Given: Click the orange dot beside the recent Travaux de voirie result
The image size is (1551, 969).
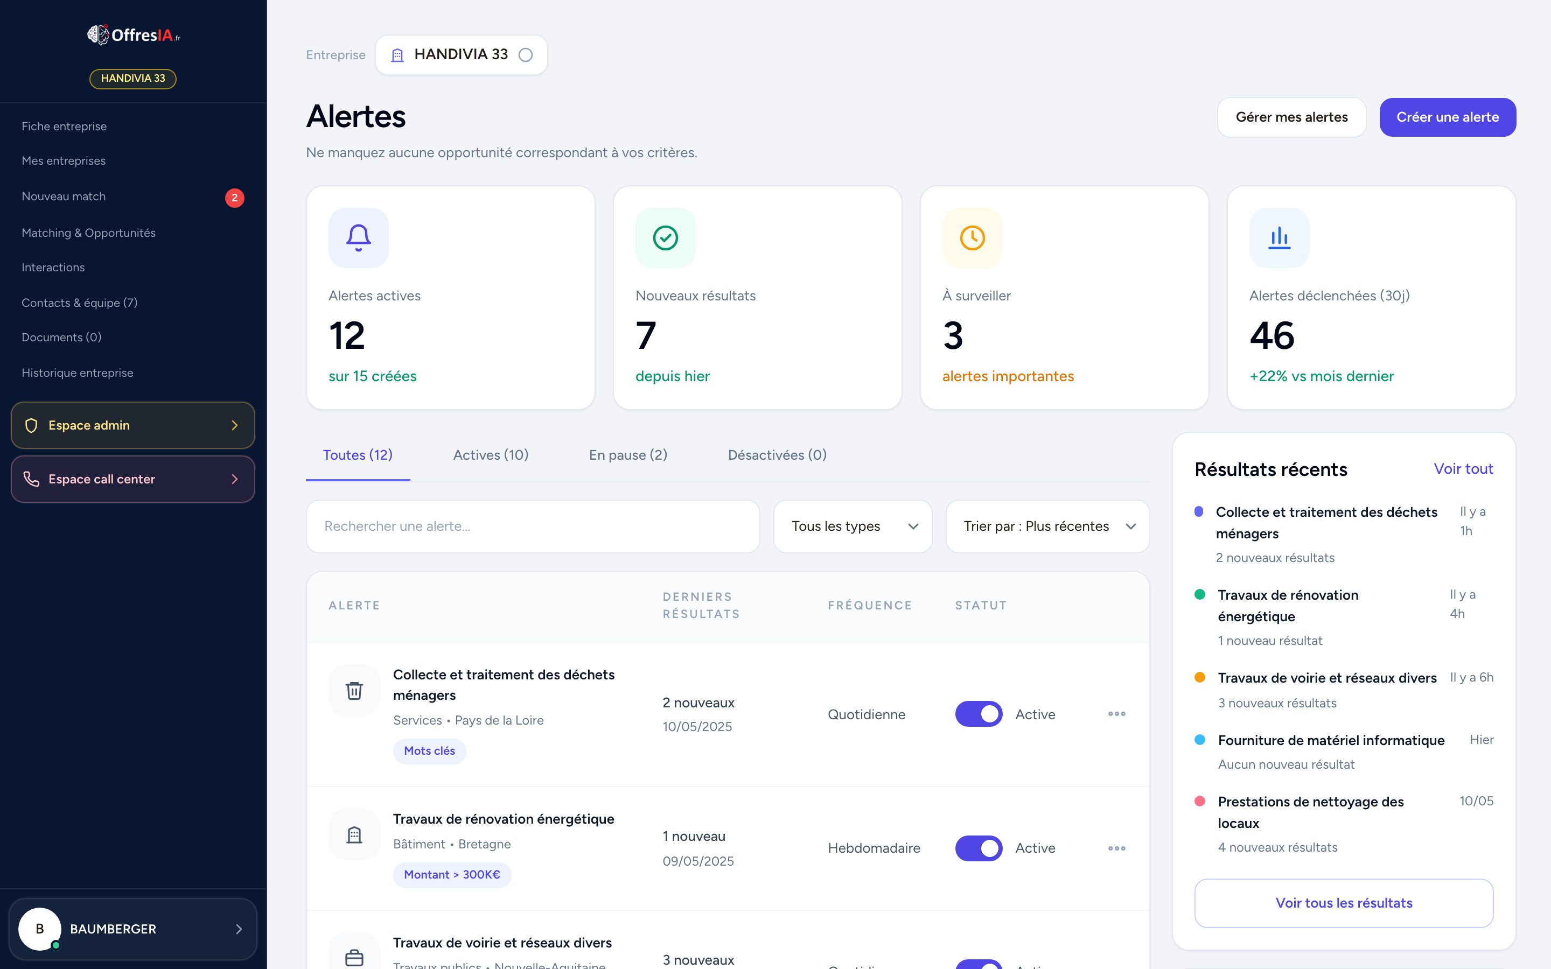Looking at the screenshot, I should [x=1200, y=677].
